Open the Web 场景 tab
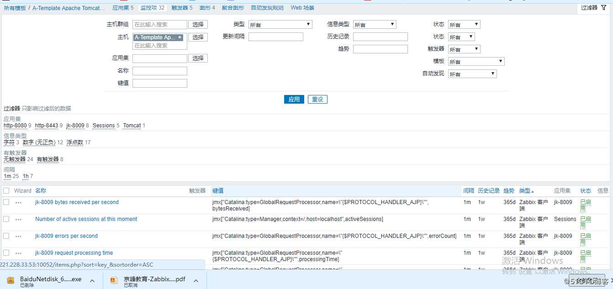Image resolution: width=613 pixels, height=289 pixels. [x=302, y=8]
